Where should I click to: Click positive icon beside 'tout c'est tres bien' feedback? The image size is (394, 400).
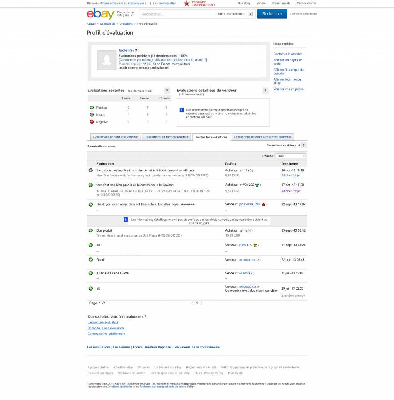pos(91,185)
